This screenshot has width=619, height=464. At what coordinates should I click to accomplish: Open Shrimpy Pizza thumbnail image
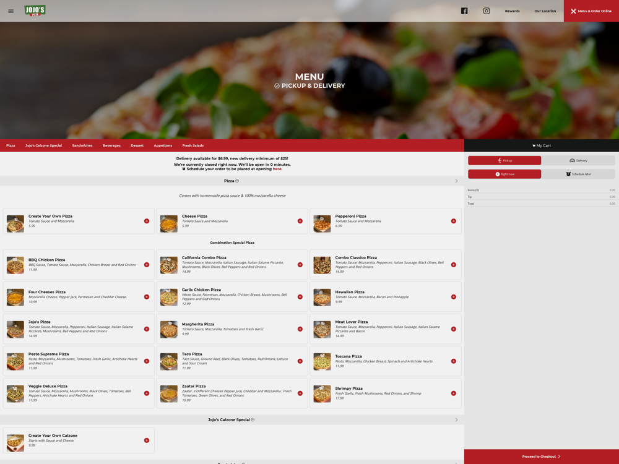(322, 393)
